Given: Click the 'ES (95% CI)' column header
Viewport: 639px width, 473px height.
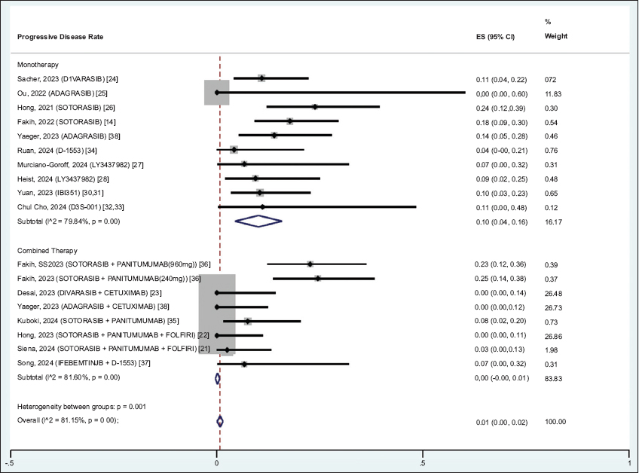Looking at the screenshot, I should pyautogui.click(x=490, y=37).
